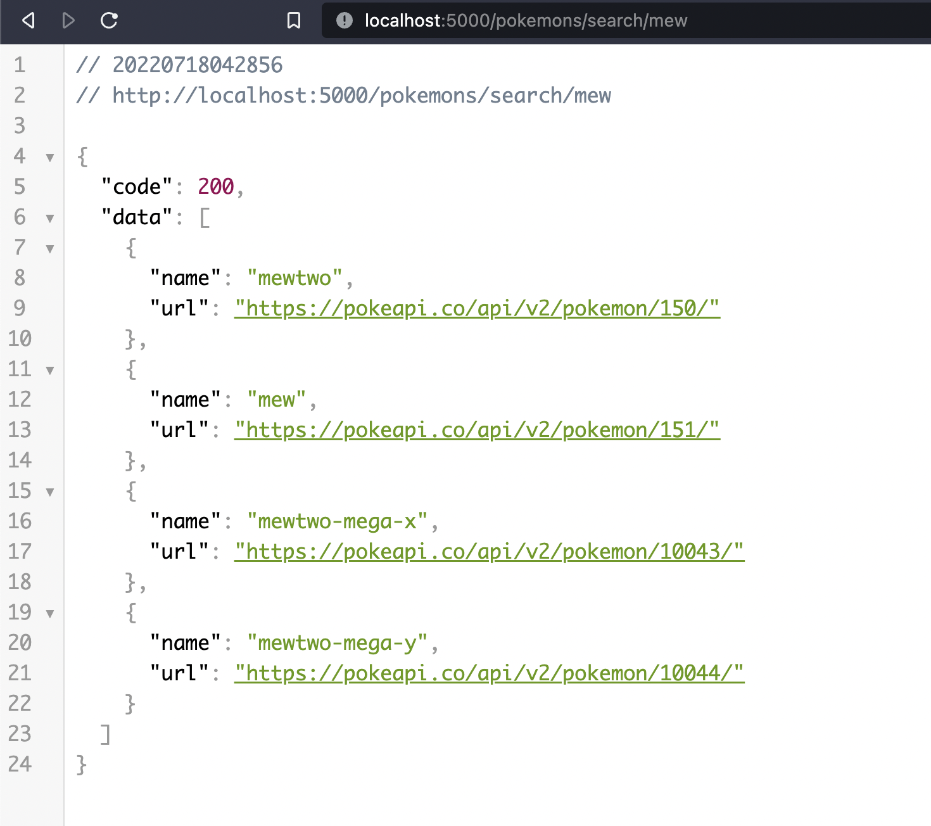Toggle collapse of the root JSON object
Viewport: 931px width, 826px height.
click(49, 158)
